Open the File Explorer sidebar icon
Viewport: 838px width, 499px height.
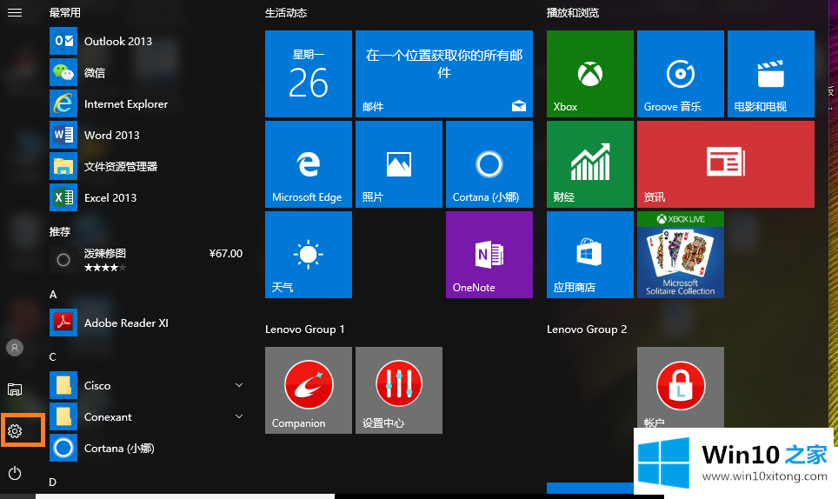click(x=15, y=389)
